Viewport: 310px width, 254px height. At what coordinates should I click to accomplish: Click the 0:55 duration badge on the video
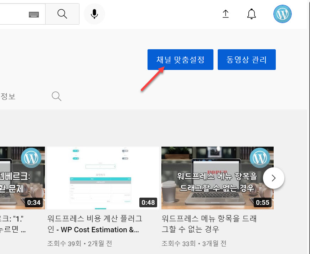pos(263,202)
